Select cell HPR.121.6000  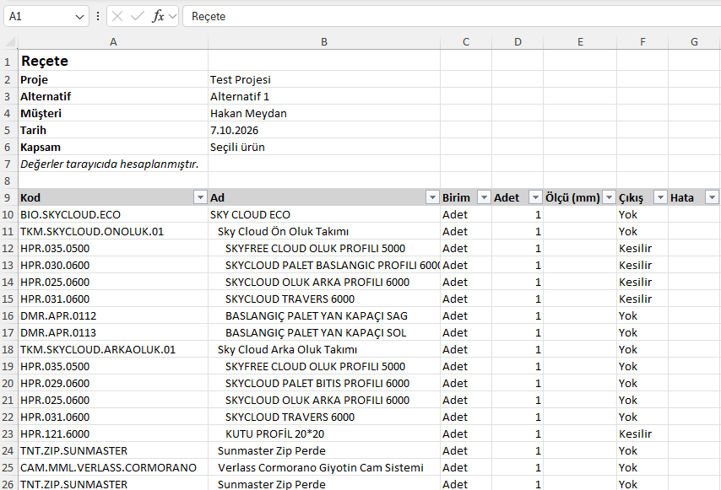tap(113, 434)
